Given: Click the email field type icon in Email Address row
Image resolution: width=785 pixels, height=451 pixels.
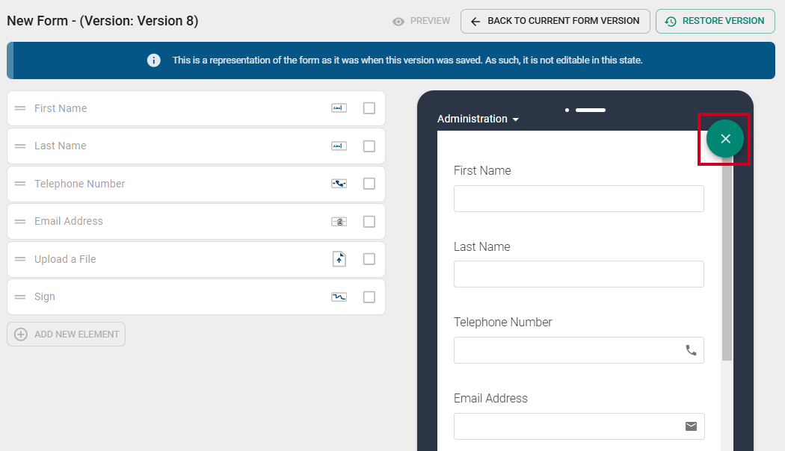Looking at the screenshot, I should click(339, 222).
